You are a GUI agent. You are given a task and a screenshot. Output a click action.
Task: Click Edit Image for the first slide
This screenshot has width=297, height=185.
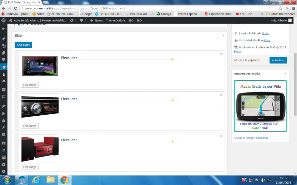coord(30,85)
